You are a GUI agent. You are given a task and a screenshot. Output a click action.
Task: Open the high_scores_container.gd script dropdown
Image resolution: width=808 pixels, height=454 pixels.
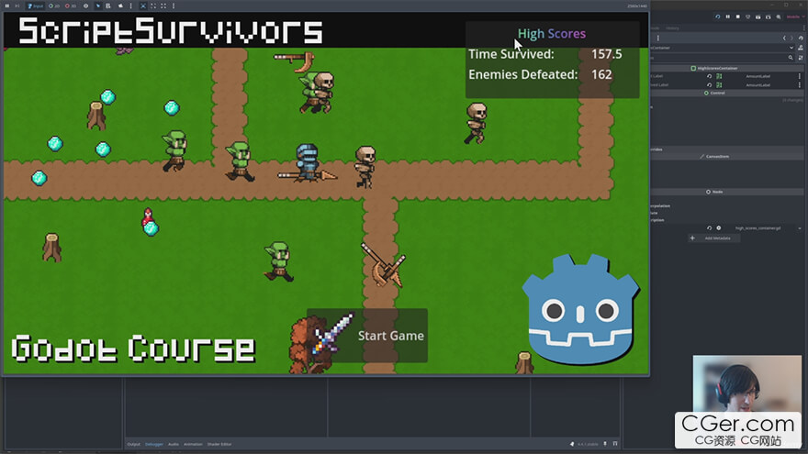[799, 228]
